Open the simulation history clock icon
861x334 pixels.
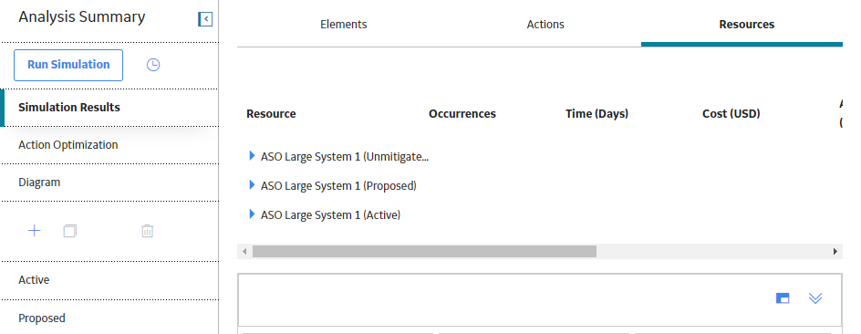point(153,65)
